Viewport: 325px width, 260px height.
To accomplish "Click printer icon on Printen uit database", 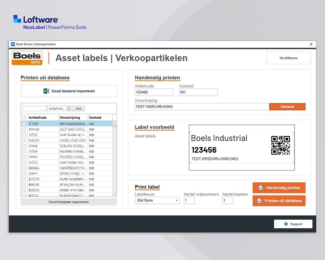I will [x=259, y=201].
